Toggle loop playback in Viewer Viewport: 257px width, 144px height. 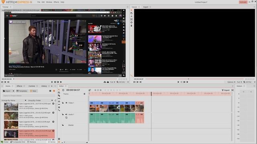(x=135, y=82)
